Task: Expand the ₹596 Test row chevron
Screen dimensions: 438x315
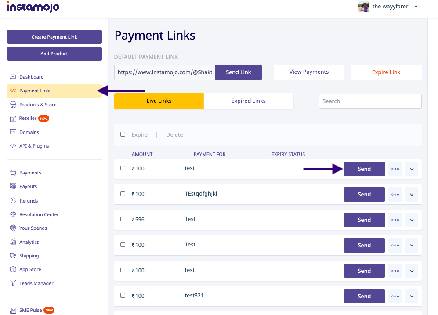Action: point(412,220)
